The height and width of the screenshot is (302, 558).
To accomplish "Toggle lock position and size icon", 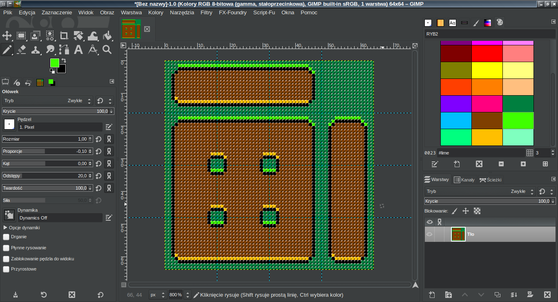I will pyautogui.click(x=465, y=211).
